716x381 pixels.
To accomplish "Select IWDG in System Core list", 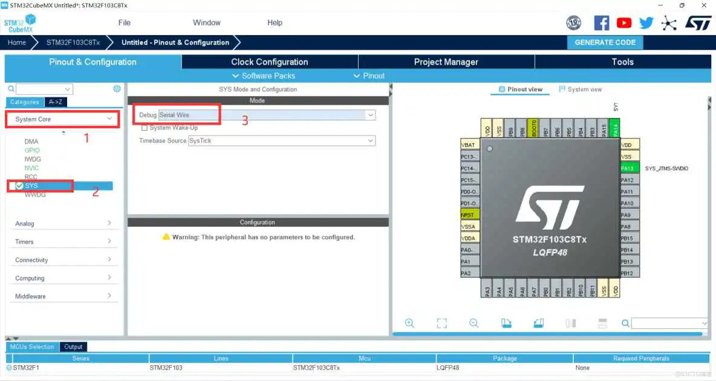I will point(33,159).
